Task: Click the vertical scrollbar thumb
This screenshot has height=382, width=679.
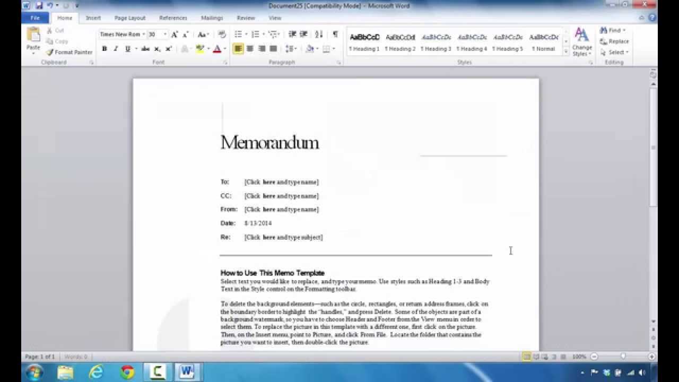Action: (654, 149)
